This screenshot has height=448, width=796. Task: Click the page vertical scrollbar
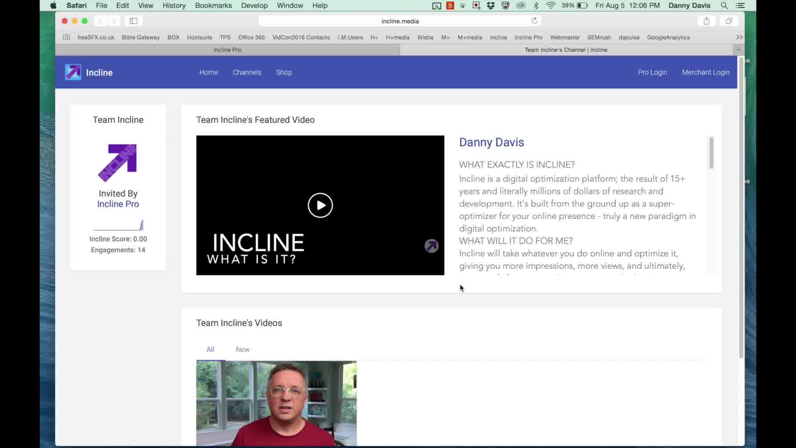point(741,207)
